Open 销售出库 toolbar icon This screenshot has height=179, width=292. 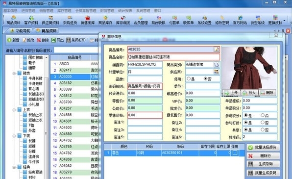(x=88, y=20)
